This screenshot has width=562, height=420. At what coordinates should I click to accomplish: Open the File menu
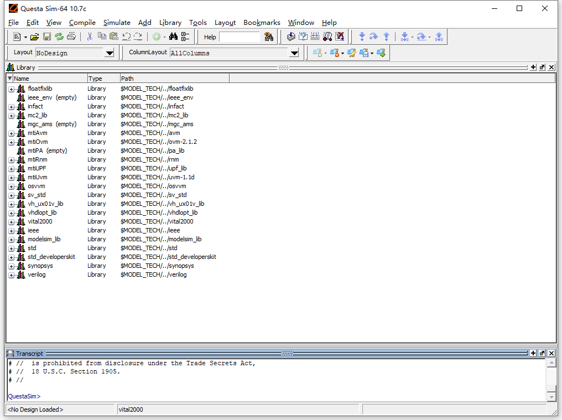tap(13, 22)
